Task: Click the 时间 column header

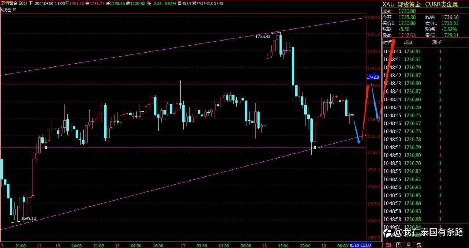Action: [x=387, y=43]
